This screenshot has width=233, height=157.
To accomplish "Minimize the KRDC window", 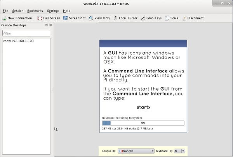I will 216,3.
